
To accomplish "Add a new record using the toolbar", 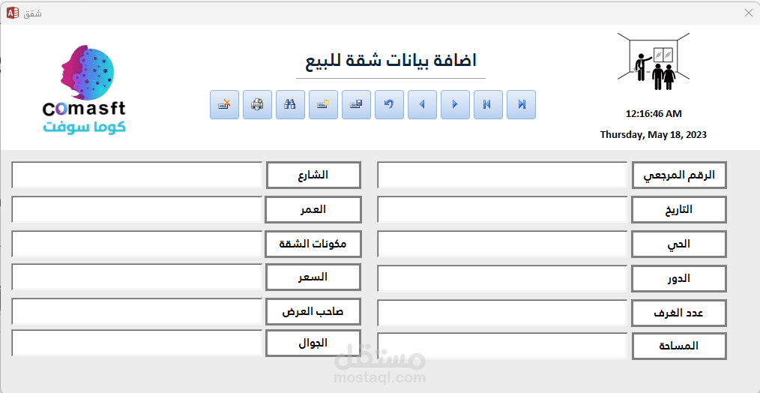I will (323, 104).
